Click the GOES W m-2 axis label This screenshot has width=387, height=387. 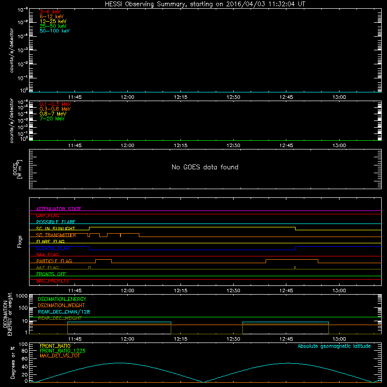point(18,169)
